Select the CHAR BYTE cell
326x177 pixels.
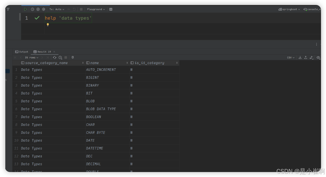pos(107,132)
